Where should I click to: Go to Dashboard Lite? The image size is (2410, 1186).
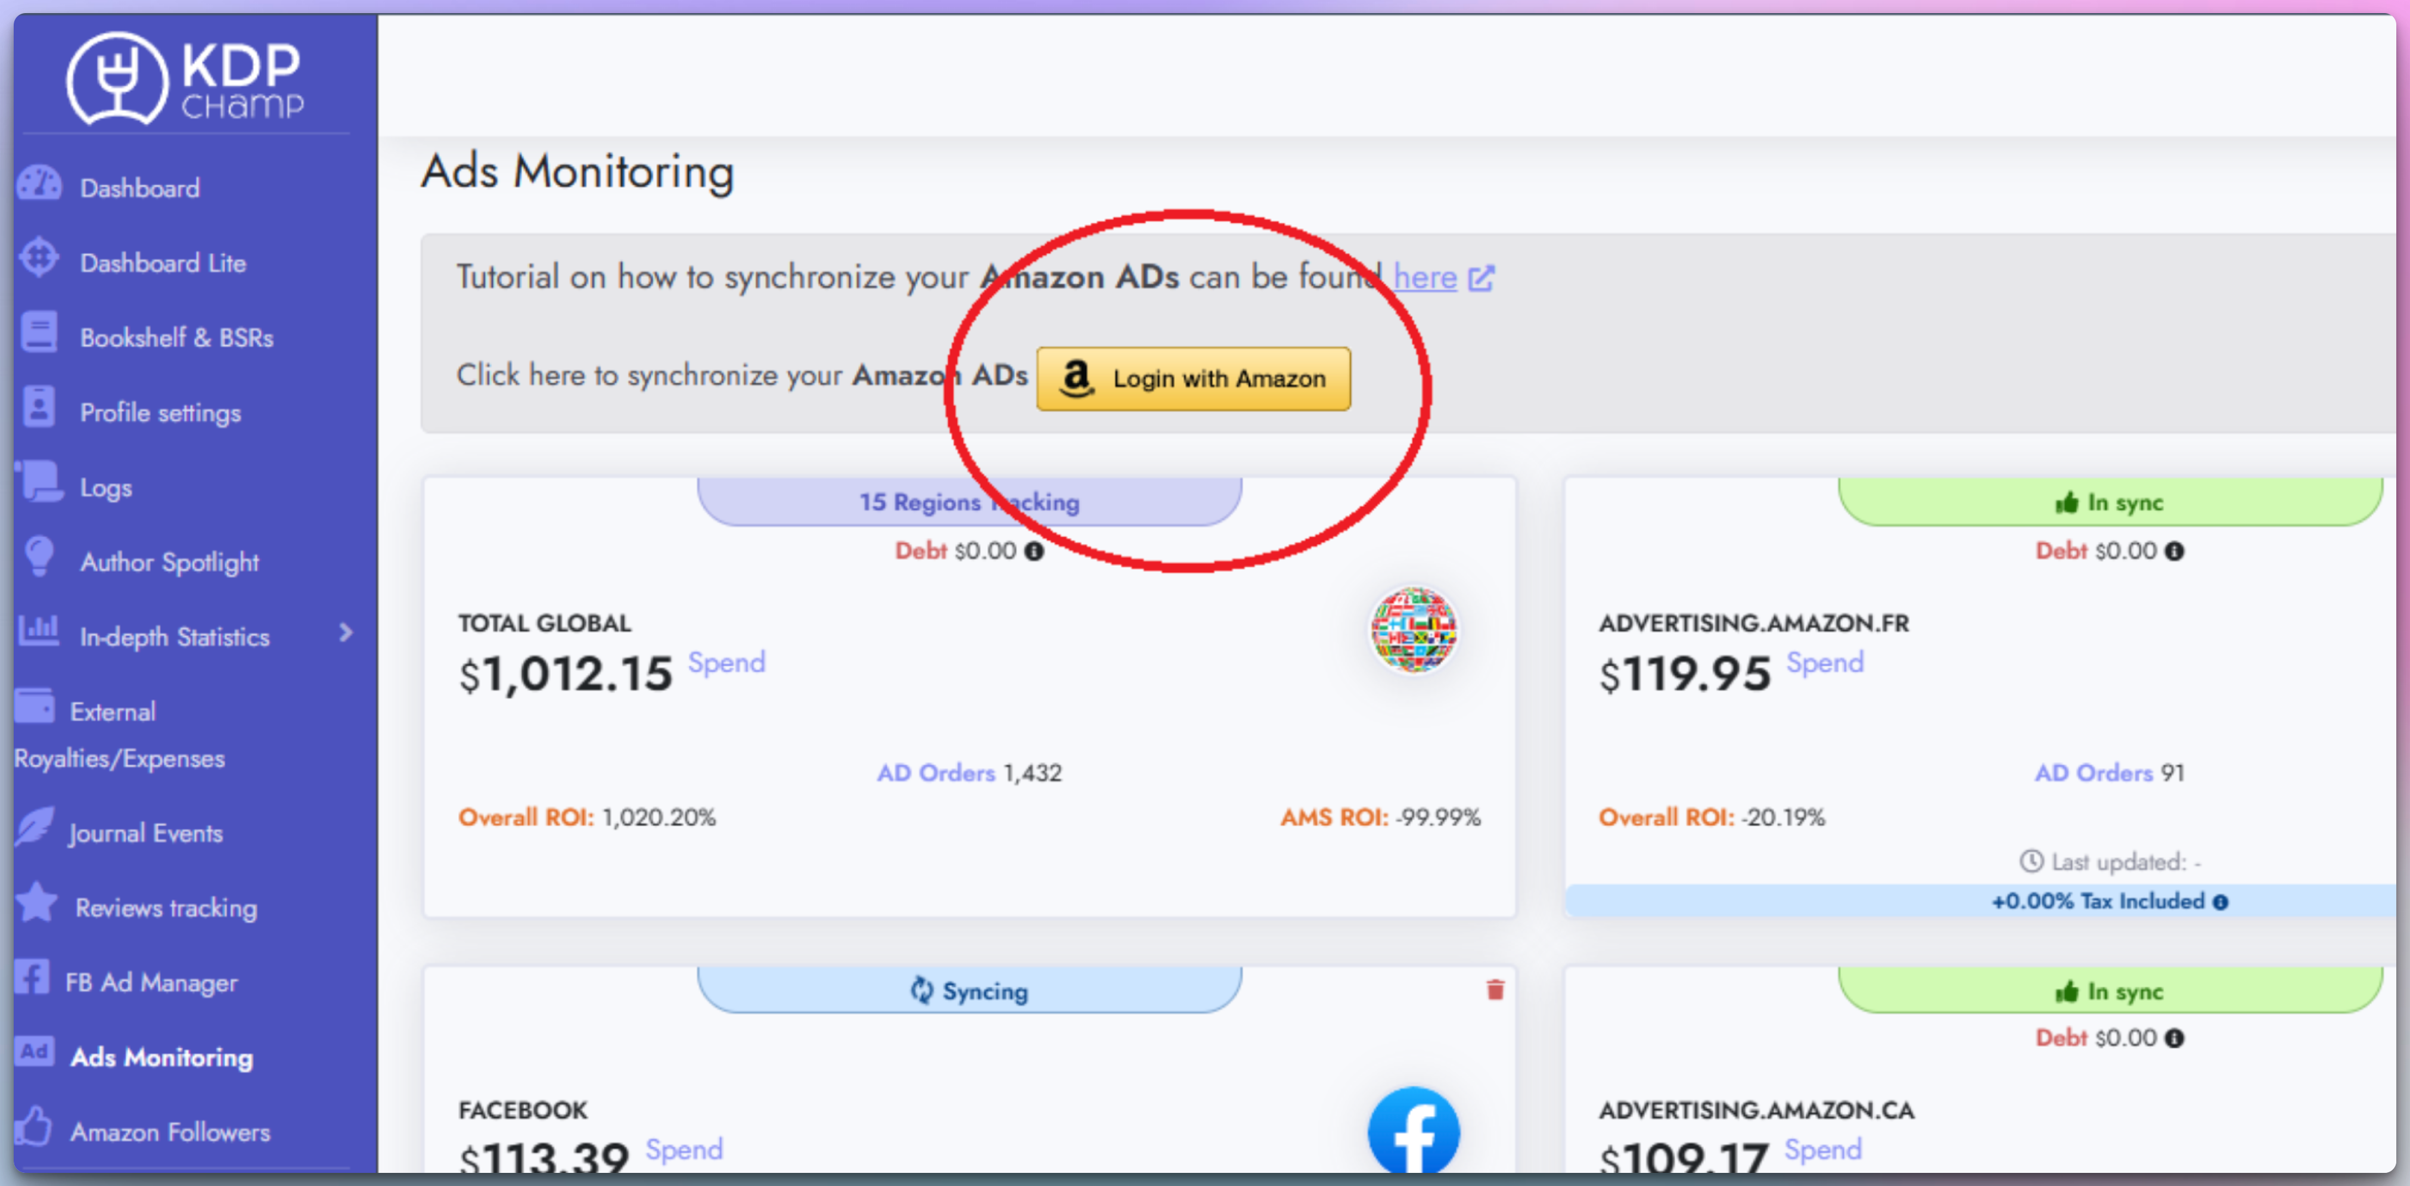click(x=163, y=263)
